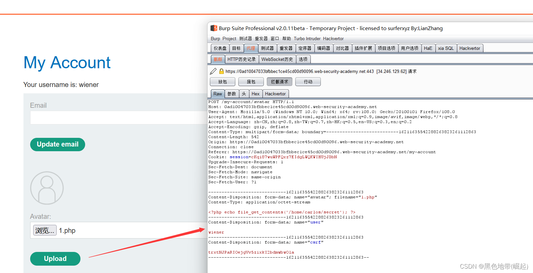Select the 截断 sub-tab
The image size is (533, 273).
point(218,59)
